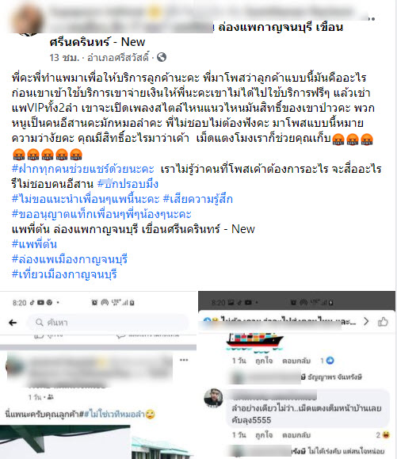The height and width of the screenshot is (459, 397).
Task: Click the blue like reaction count icon
Action: [x=330, y=361]
